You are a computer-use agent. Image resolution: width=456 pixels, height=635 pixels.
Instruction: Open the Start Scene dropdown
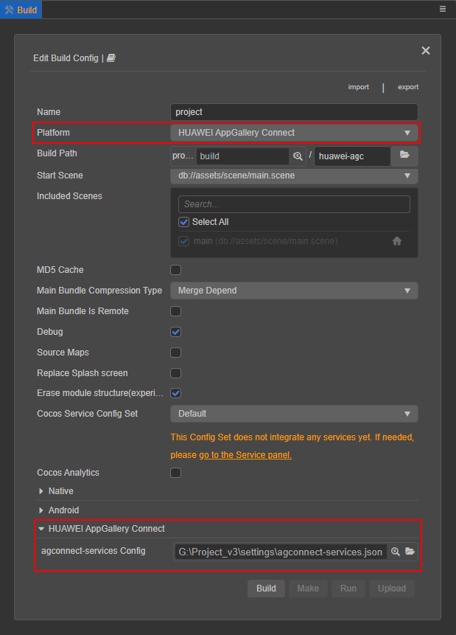(294, 176)
